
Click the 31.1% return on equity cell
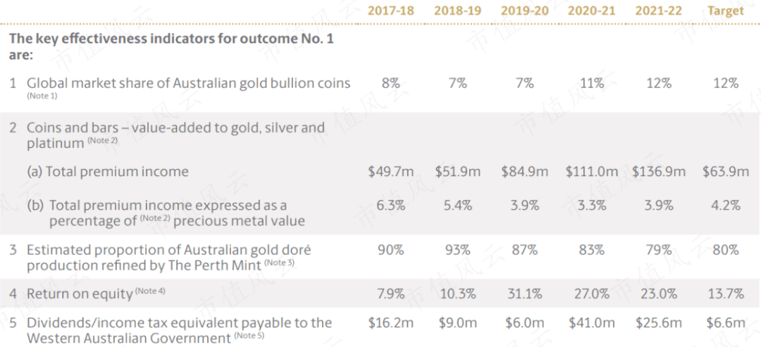pyautogui.click(x=524, y=294)
